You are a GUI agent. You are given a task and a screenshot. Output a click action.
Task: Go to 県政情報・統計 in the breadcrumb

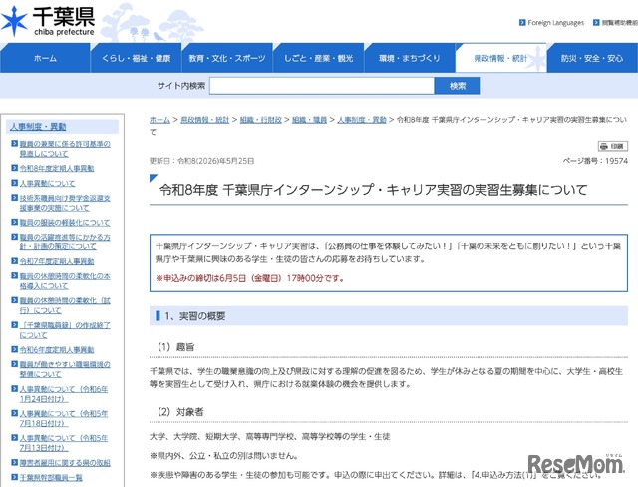(205, 120)
